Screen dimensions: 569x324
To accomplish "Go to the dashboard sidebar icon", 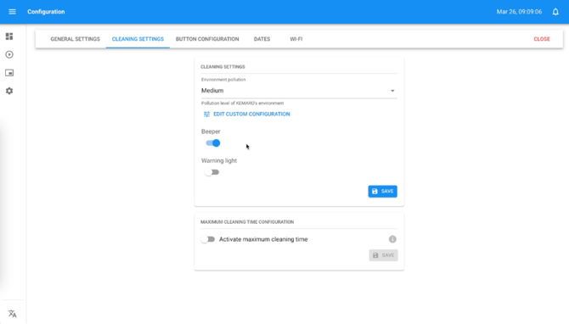I will pos(9,36).
